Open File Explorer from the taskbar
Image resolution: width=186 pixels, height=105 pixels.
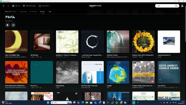click(x=87, y=103)
